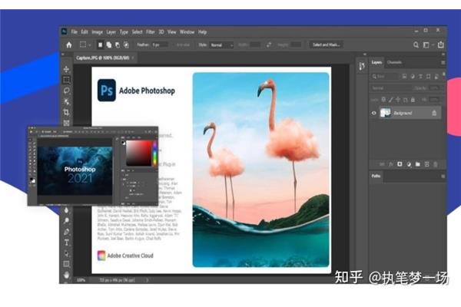
Task: Click the Background layer thumbnail
Action: [386, 113]
